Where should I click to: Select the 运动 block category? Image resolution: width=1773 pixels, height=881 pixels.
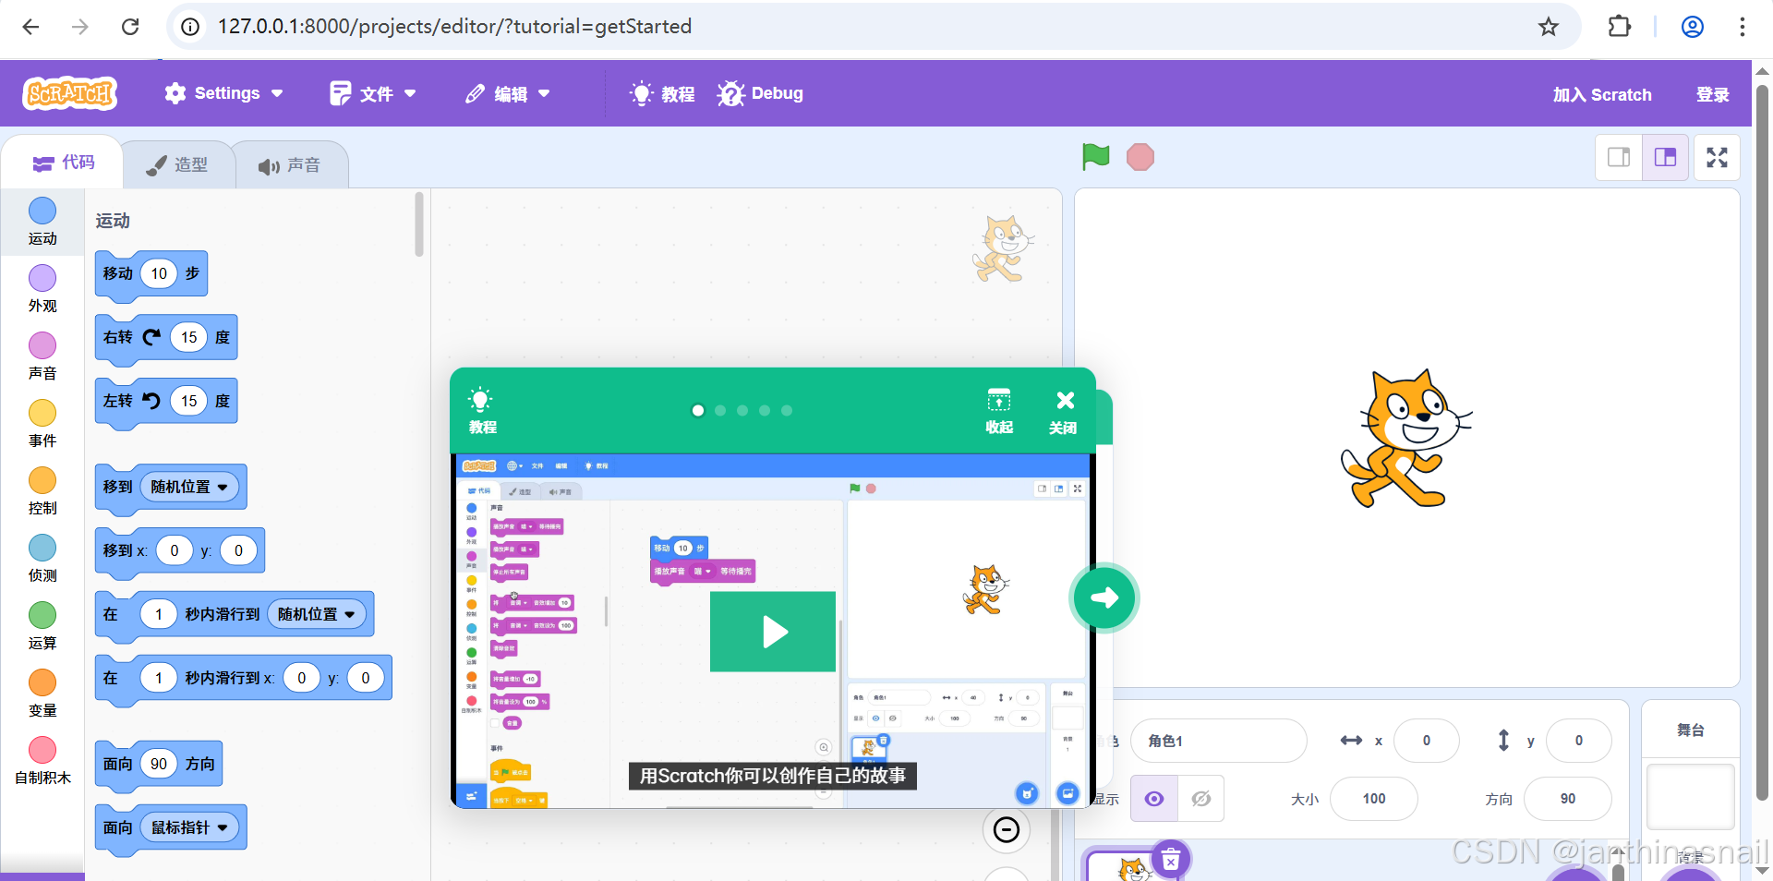(42, 222)
